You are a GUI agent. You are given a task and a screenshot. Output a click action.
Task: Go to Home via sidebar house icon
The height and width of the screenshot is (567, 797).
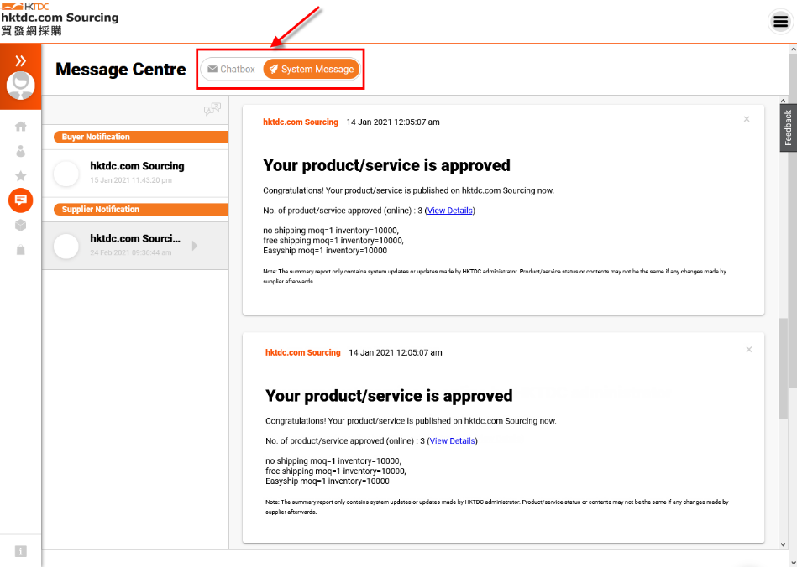coord(21,127)
